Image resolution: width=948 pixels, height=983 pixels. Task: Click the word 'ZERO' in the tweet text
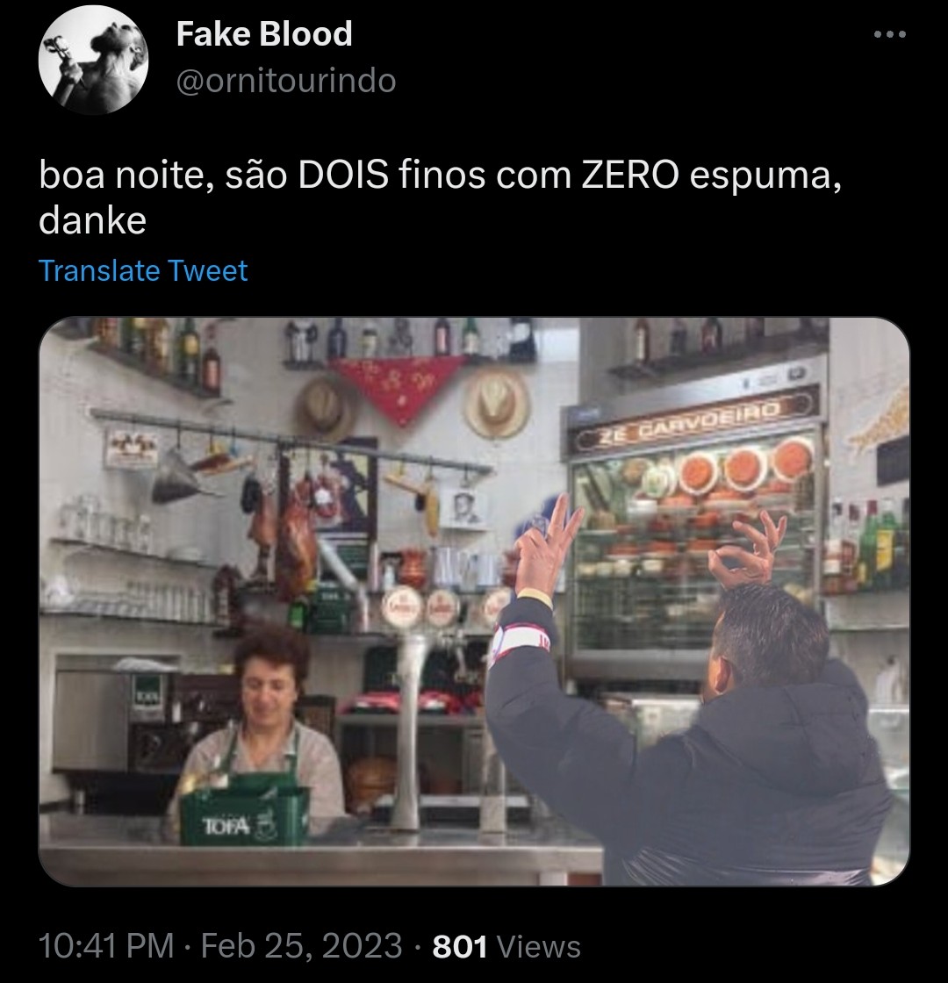point(630,175)
